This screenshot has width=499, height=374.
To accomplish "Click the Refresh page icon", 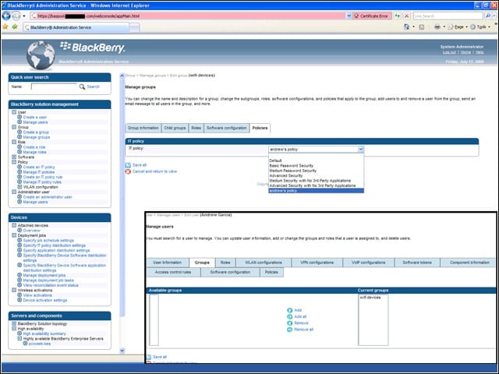I will [397, 16].
